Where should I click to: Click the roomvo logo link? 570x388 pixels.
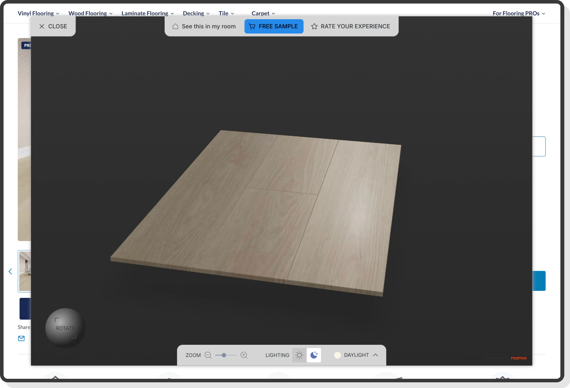point(519,358)
